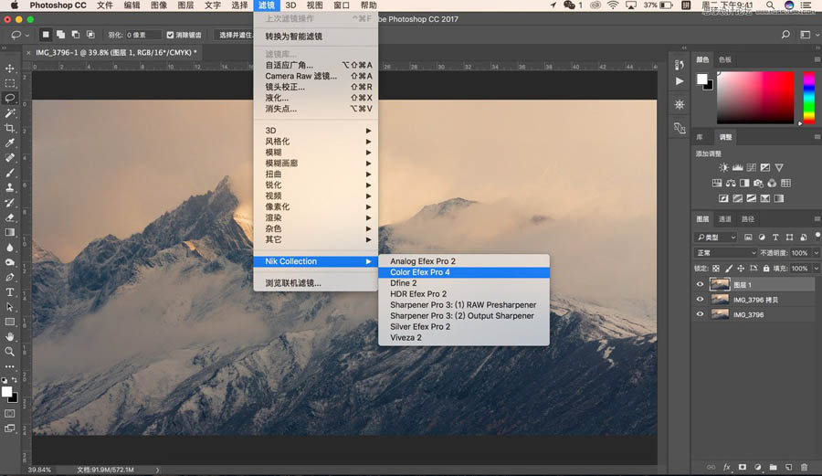Select the Eraser tool
This screenshot has height=476, width=822.
(x=10, y=217)
